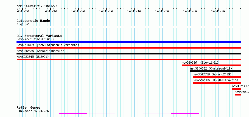Click ruler coordinate 34541220
The height and width of the screenshot is (117, 249).
[78, 11]
